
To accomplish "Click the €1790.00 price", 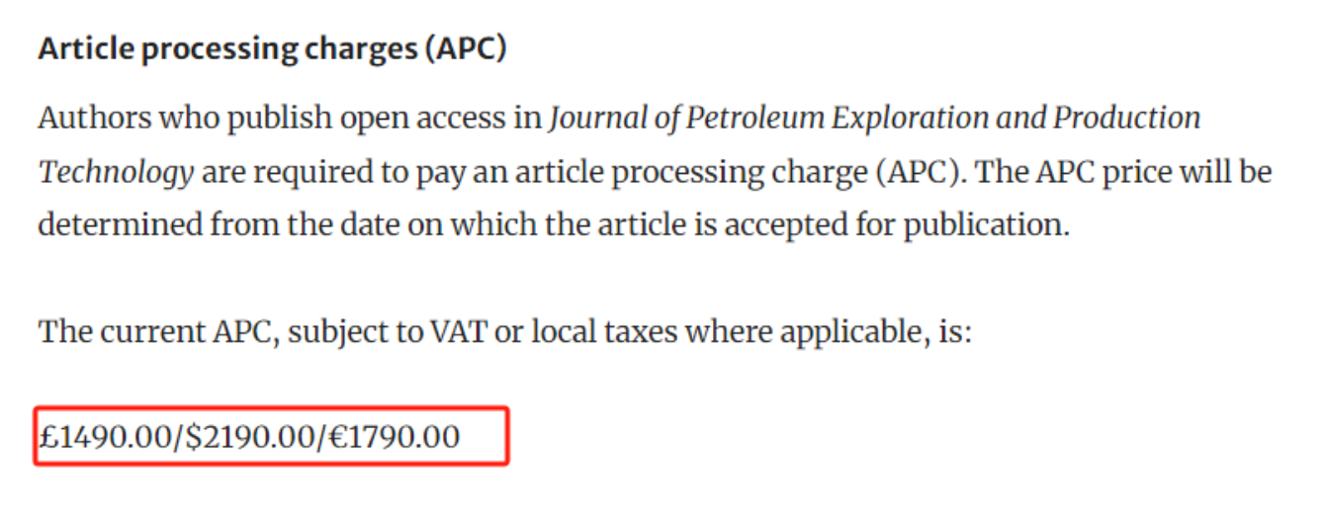I will pyautogui.click(x=393, y=436).
